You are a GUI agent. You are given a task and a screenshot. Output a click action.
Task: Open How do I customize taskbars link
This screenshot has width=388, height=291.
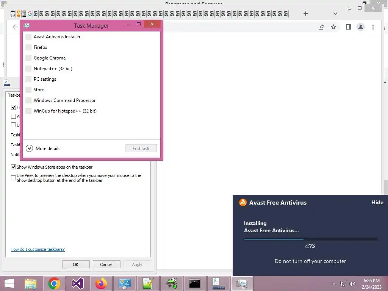(x=38, y=249)
